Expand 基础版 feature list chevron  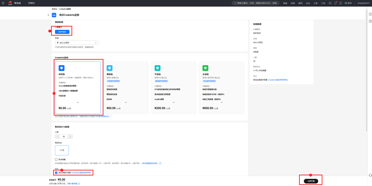click(x=126, y=102)
